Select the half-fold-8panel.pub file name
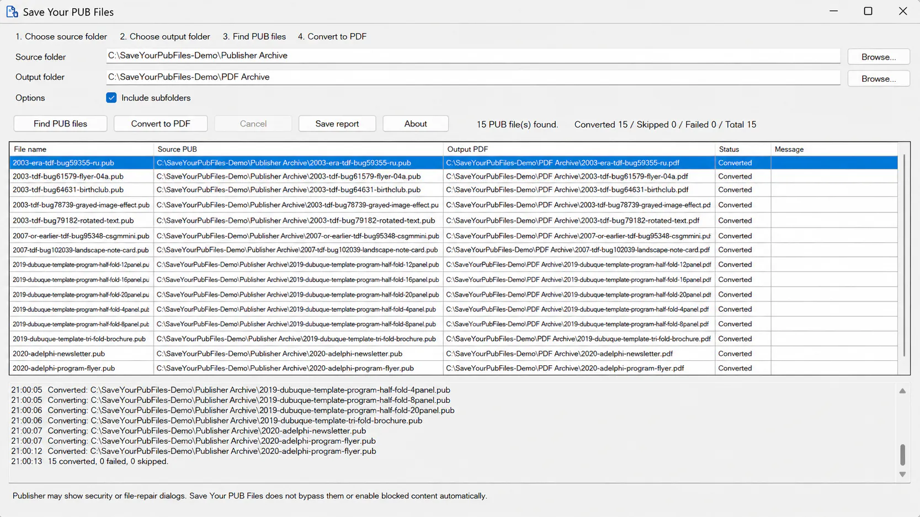Image resolution: width=920 pixels, height=517 pixels. tap(81, 324)
